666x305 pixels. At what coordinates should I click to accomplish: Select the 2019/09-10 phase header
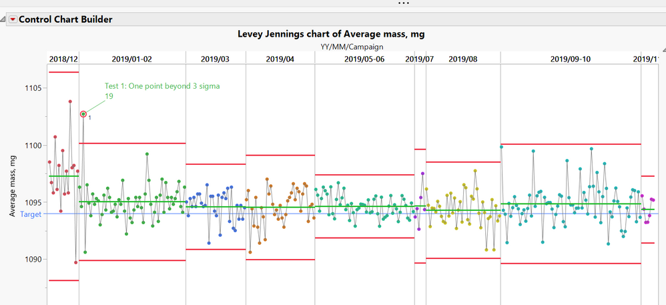[571, 59]
